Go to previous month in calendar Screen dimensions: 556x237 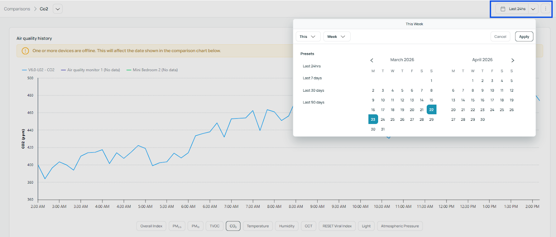(372, 60)
